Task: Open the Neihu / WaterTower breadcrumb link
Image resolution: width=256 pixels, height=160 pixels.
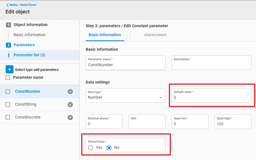Action: pyautogui.click(x=23, y=5)
